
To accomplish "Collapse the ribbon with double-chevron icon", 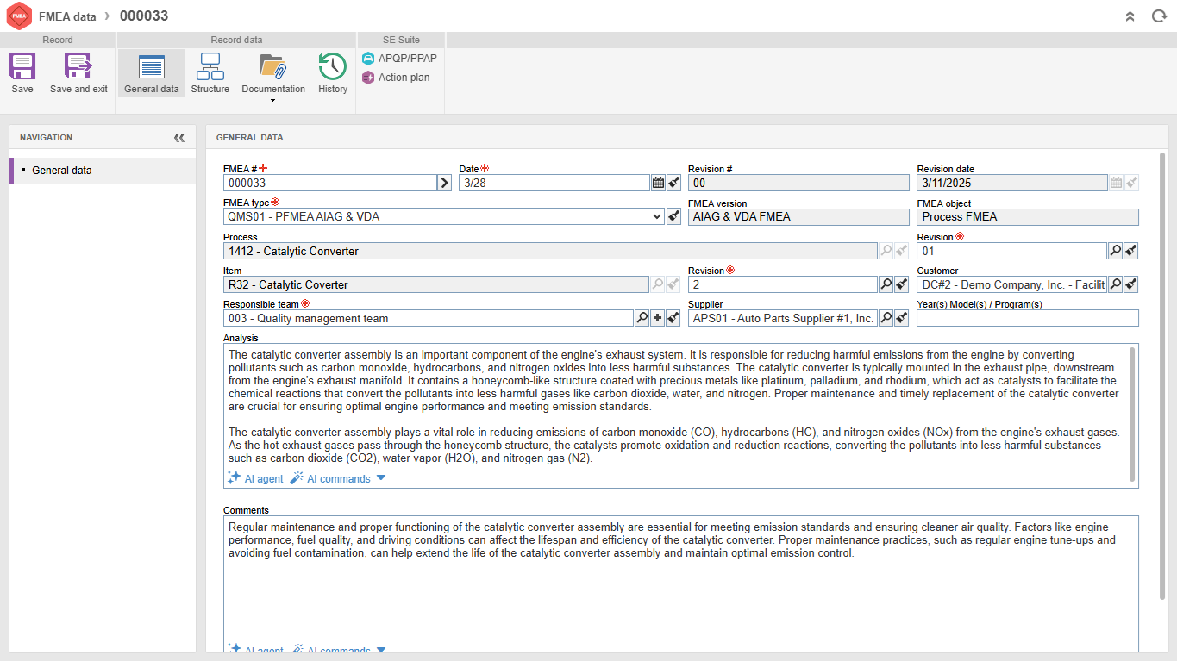I will (1130, 16).
